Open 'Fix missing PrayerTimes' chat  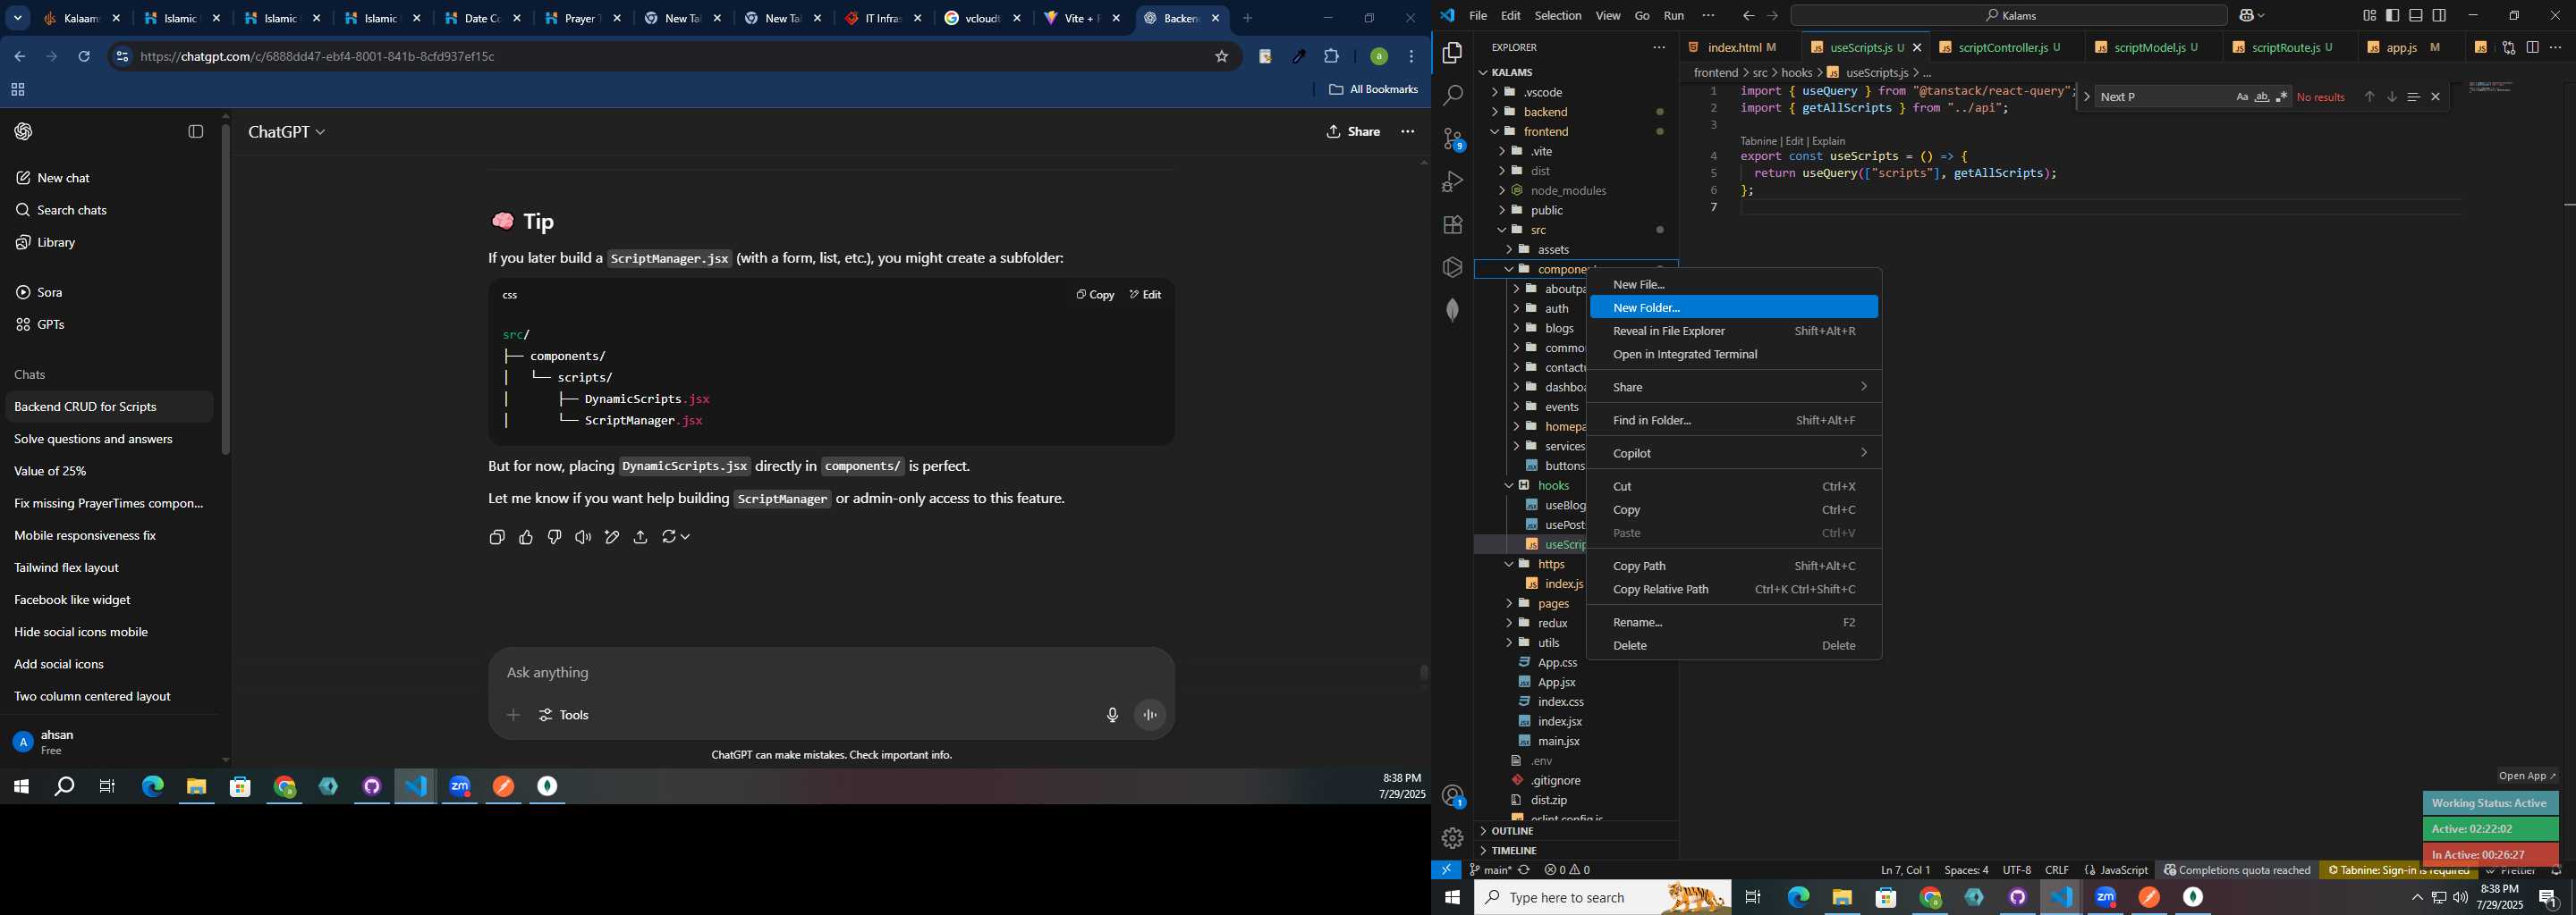[109, 503]
